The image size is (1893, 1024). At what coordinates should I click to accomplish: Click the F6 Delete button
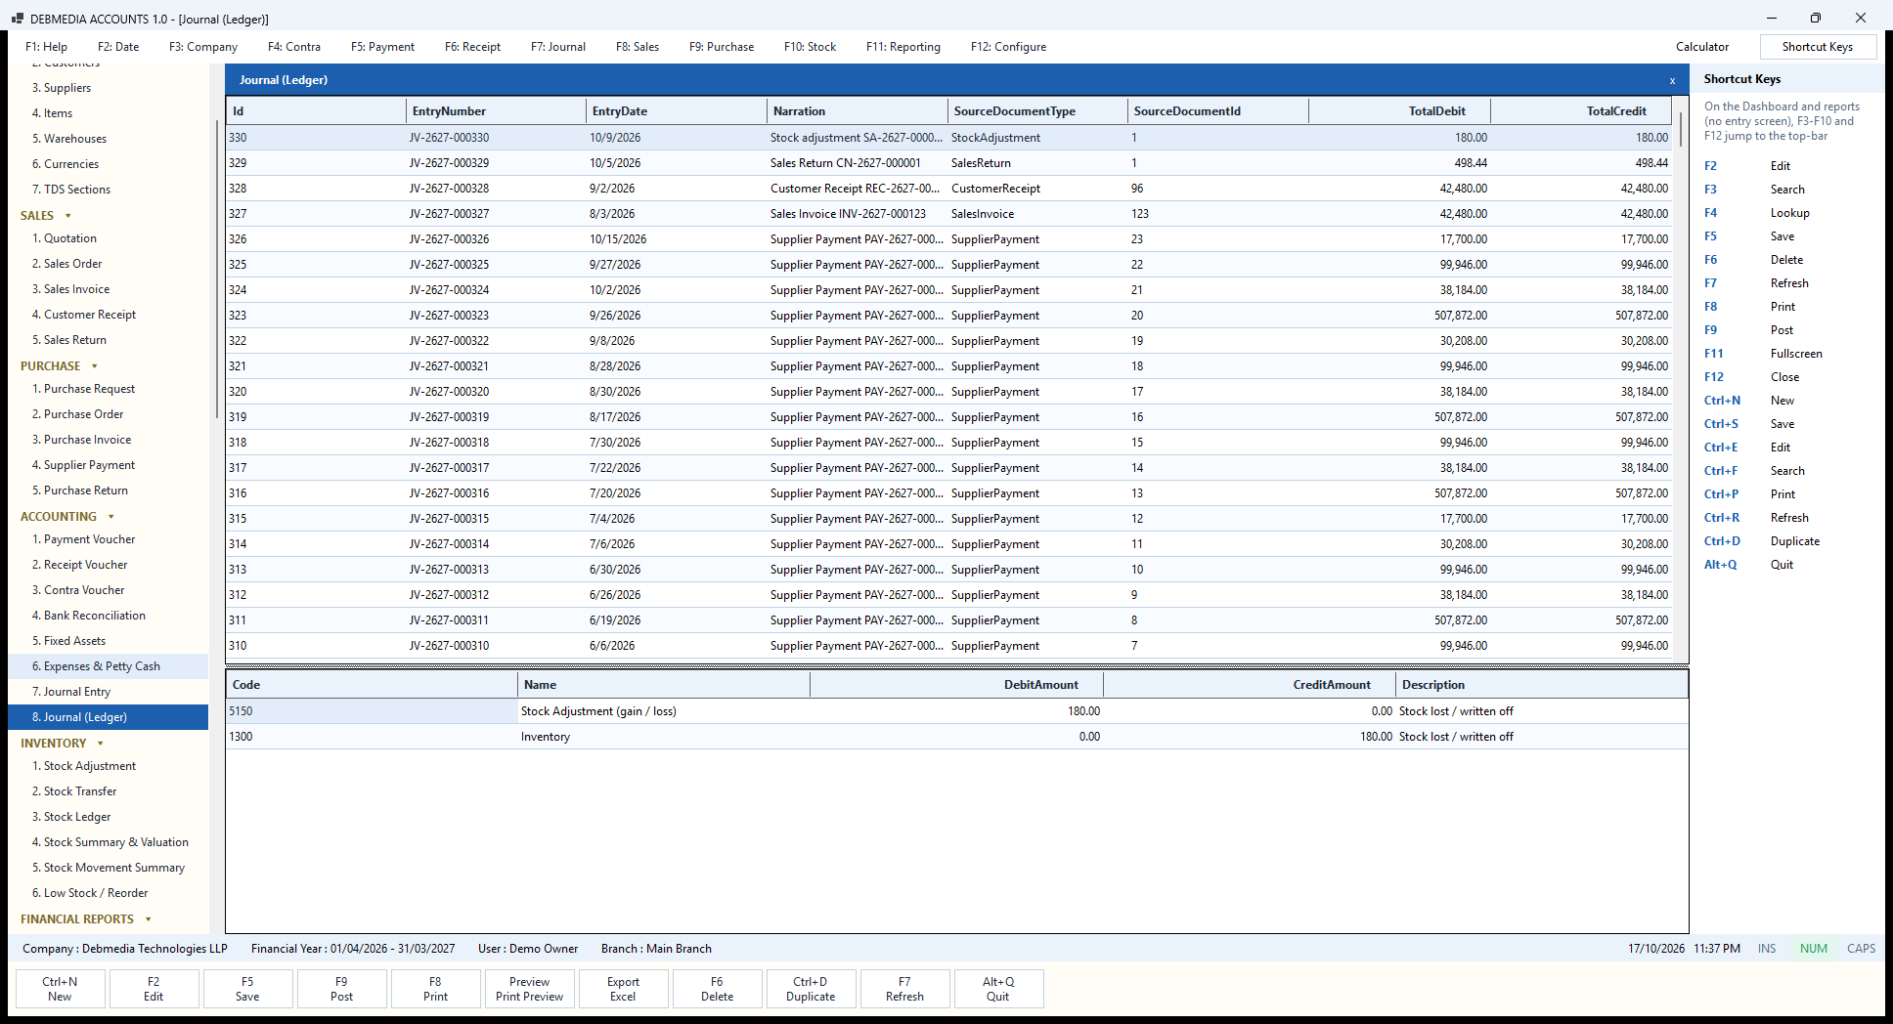click(717, 989)
